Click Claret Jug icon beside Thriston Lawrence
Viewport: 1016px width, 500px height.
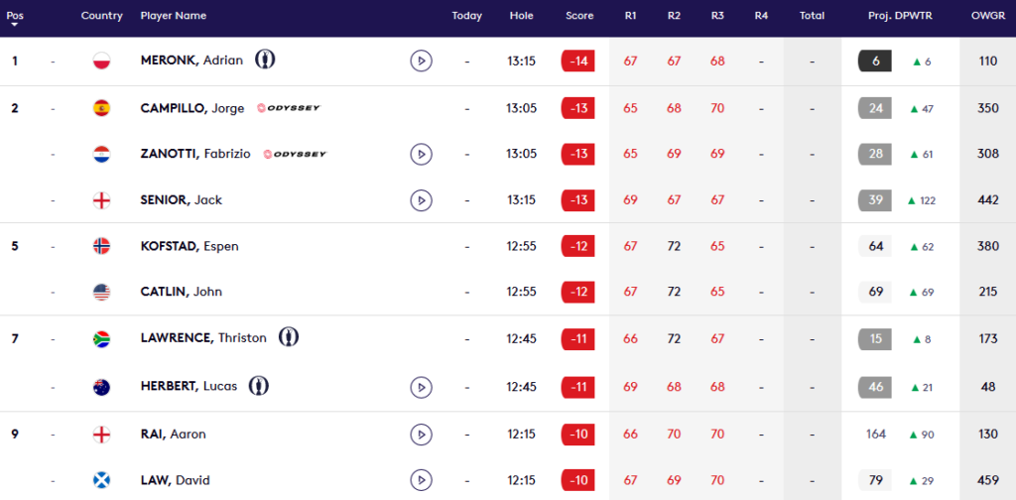[x=289, y=336]
